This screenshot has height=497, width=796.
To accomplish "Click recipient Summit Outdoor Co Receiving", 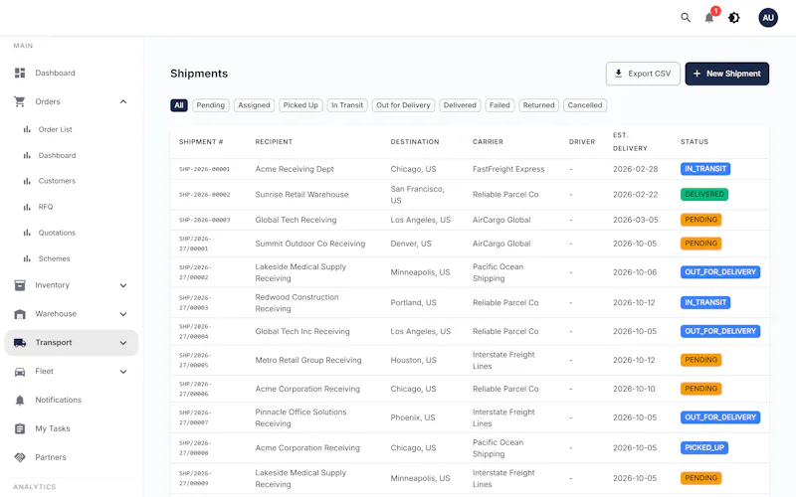I will click(x=310, y=244).
